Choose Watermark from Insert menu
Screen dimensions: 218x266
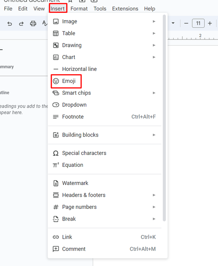tap(105, 183)
